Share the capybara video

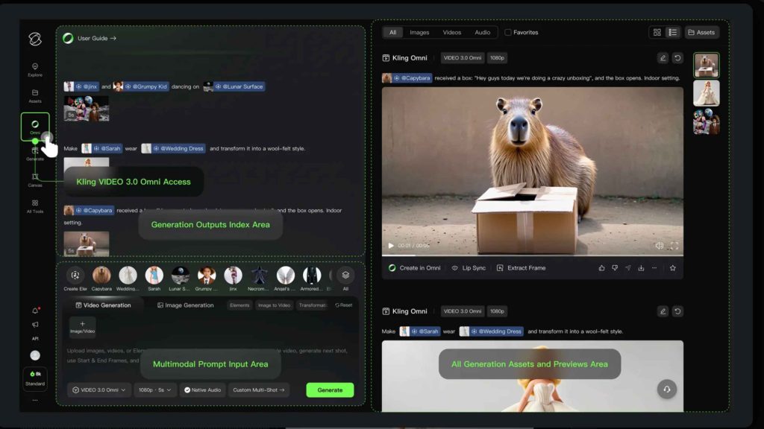point(627,268)
